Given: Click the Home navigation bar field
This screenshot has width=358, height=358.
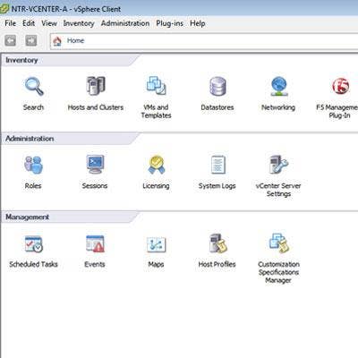Looking at the screenshot, I should [x=204, y=41].
